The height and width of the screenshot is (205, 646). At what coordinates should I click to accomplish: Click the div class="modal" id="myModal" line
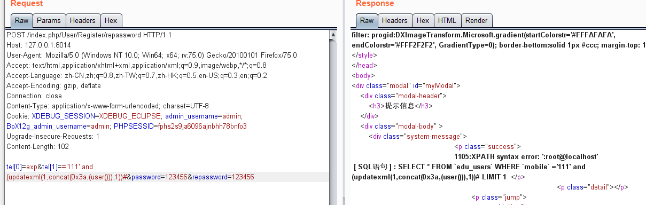click(x=406, y=85)
